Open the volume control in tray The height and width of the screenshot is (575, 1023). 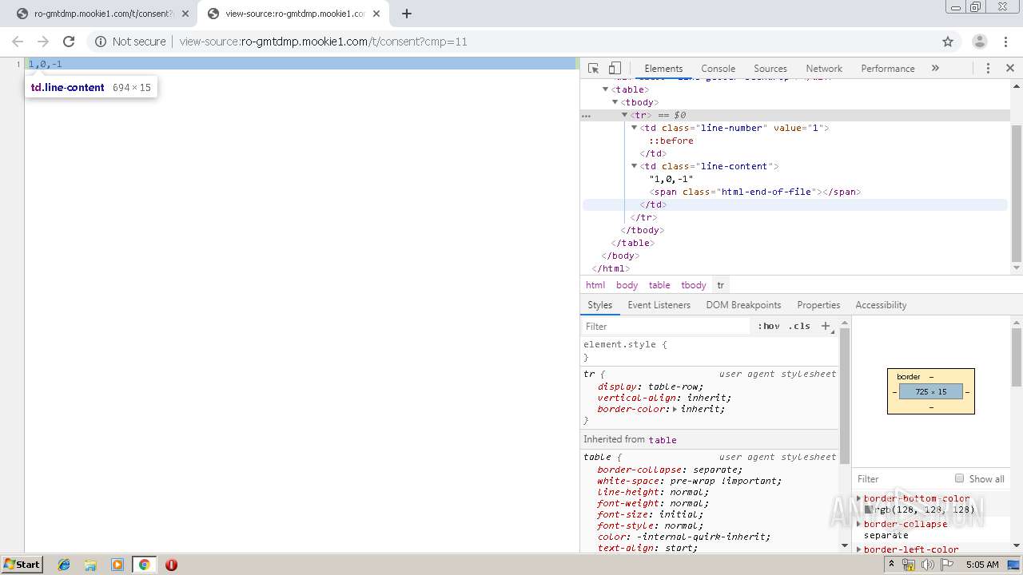click(928, 565)
